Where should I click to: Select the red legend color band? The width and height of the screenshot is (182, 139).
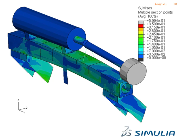coord(141,26)
